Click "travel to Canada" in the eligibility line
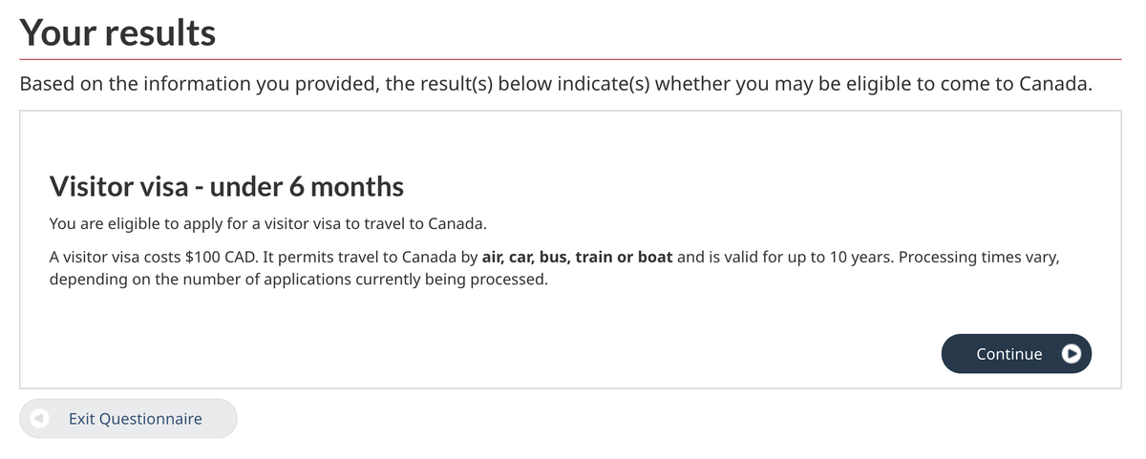 [426, 224]
